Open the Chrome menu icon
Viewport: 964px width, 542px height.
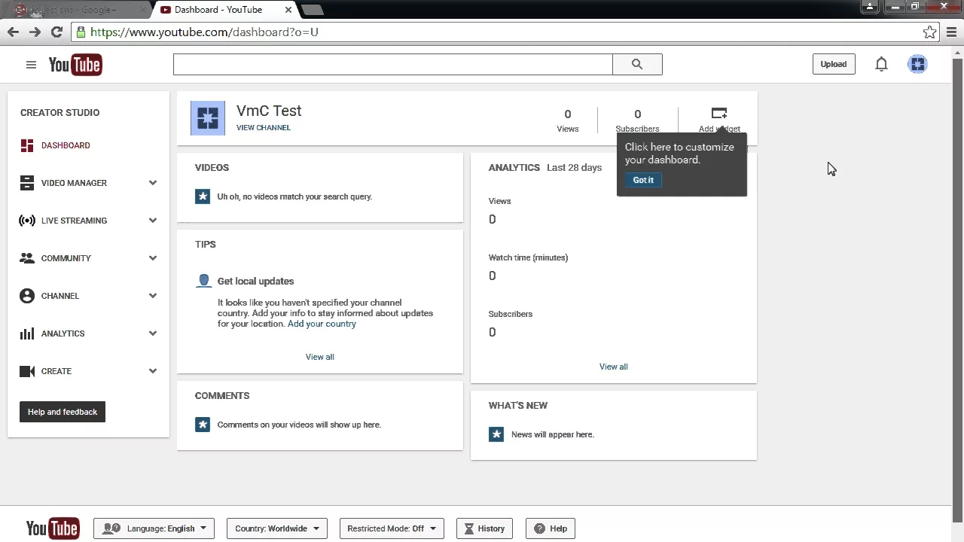click(951, 32)
